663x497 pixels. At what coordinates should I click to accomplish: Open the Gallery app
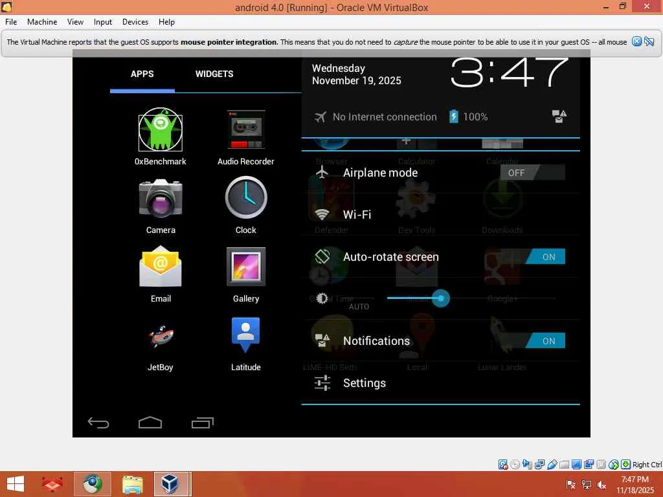245,267
